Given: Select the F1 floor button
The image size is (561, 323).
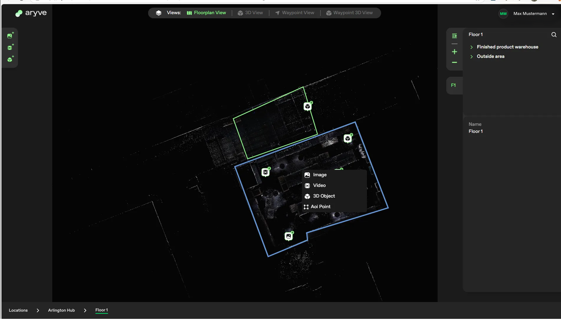Looking at the screenshot, I should [x=453, y=85].
